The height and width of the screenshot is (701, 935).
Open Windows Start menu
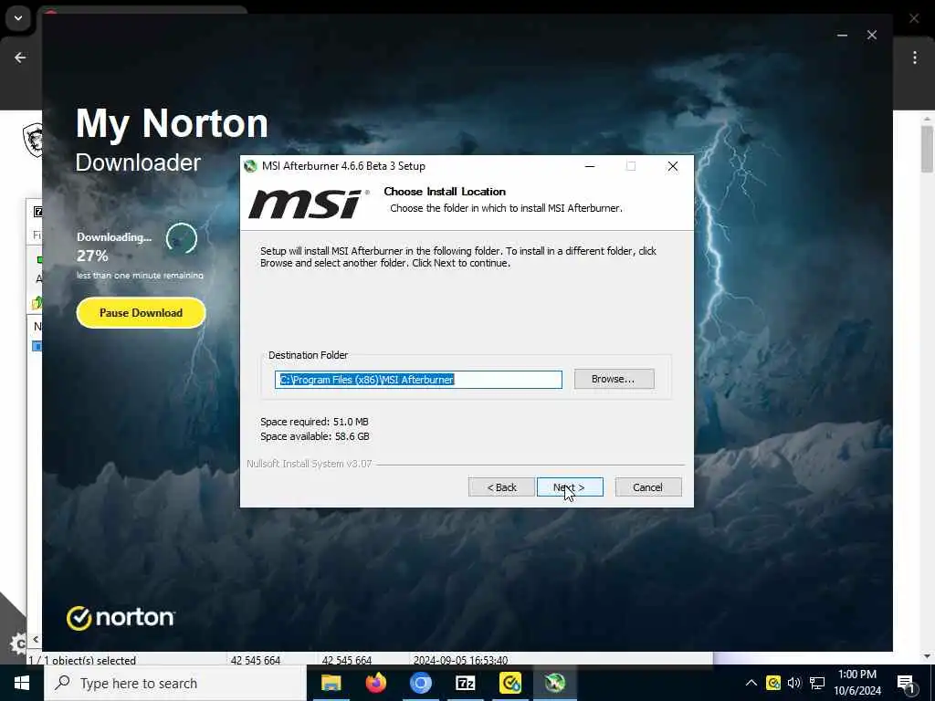tap(22, 683)
